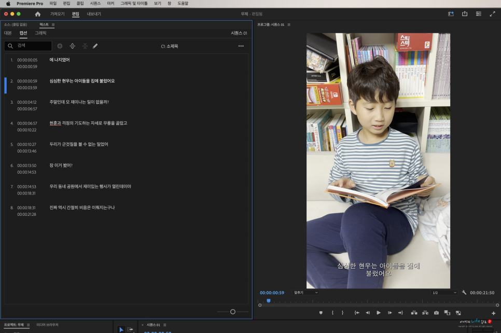Screen dimensions: 501x333
Task: Click the pencil edit icon in captions toolbar
Action: coord(95,46)
